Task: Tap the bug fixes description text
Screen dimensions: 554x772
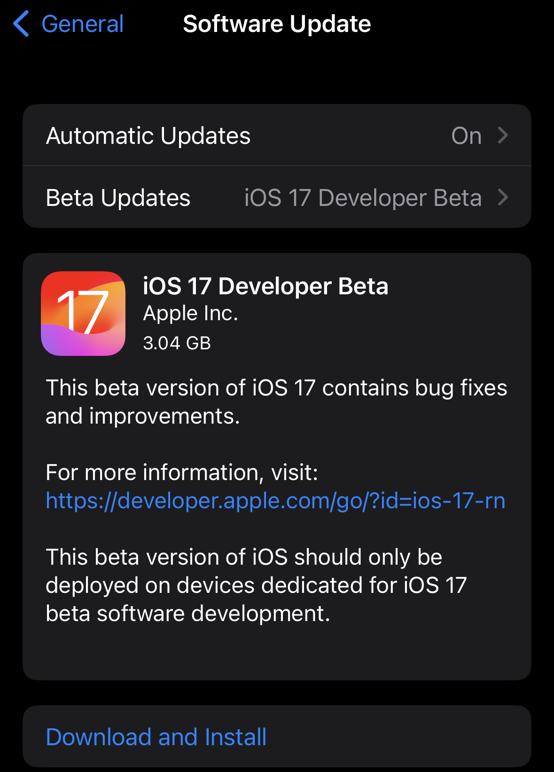Action: (x=276, y=402)
